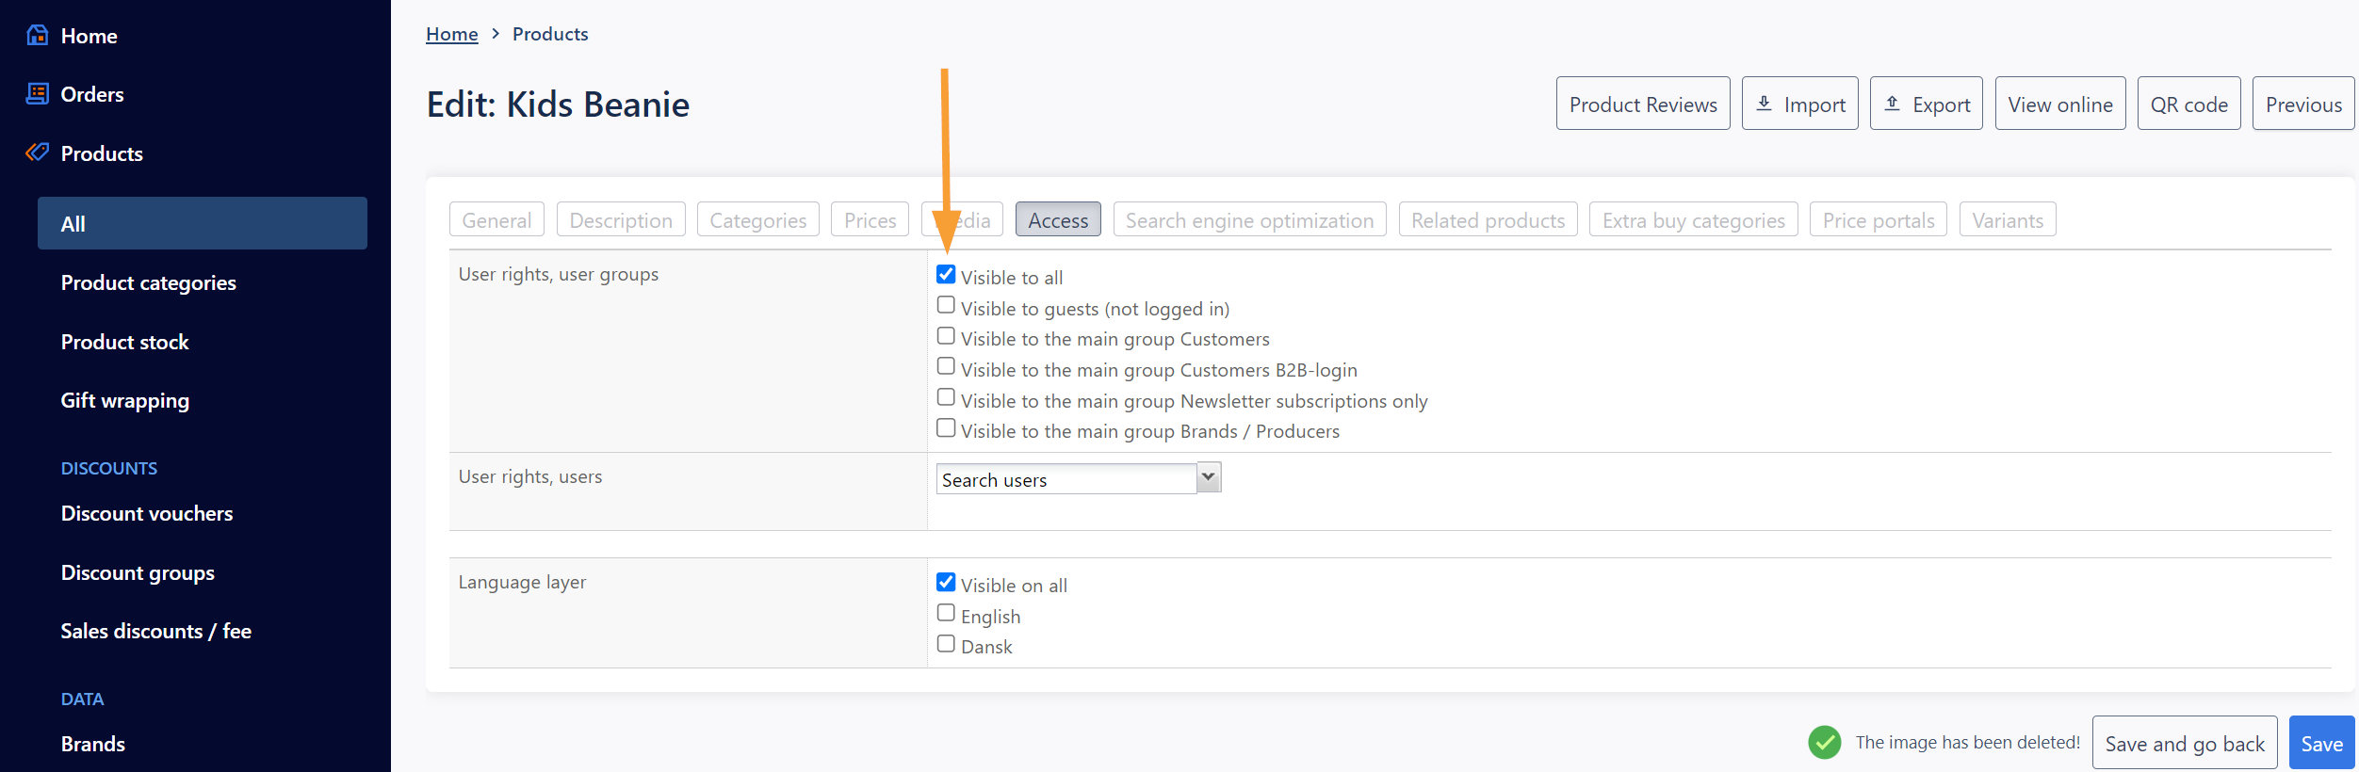Open Home in the sidebar
Viewport: 2359px width, 772px height.
89,36
